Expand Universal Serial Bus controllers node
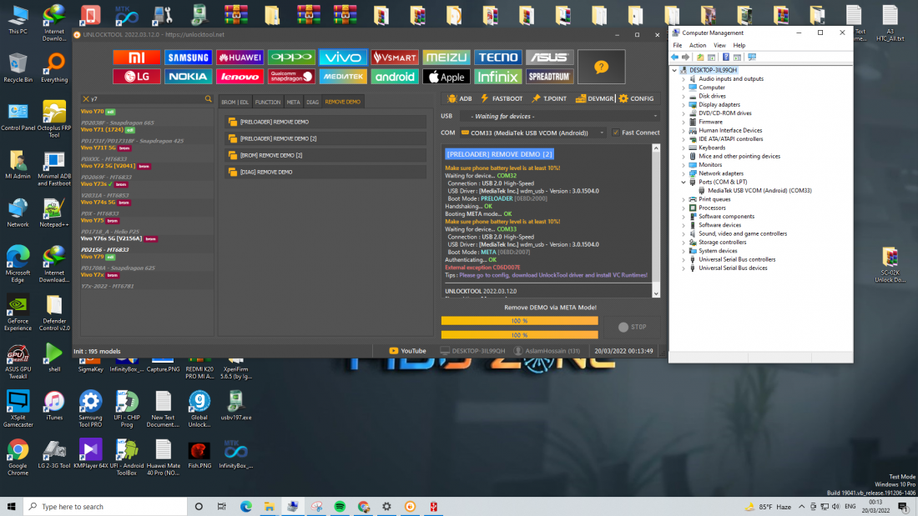Screen dimensions: 918x516 (683, 260)
